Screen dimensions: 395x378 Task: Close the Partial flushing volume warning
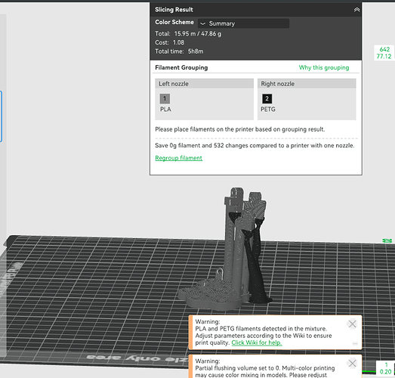tap(352, 364)
